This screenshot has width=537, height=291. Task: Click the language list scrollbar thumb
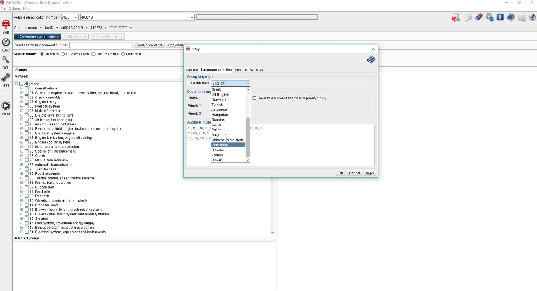[248, 137]
